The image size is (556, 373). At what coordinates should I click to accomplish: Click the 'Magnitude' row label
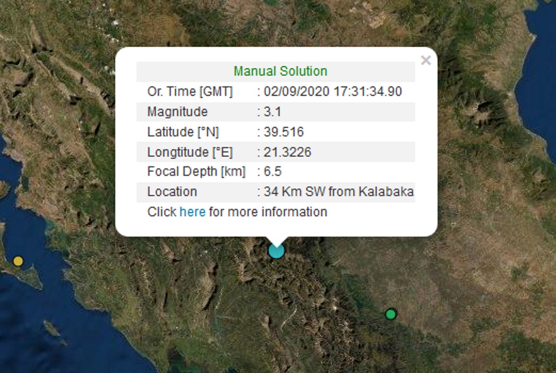[177, 112]
